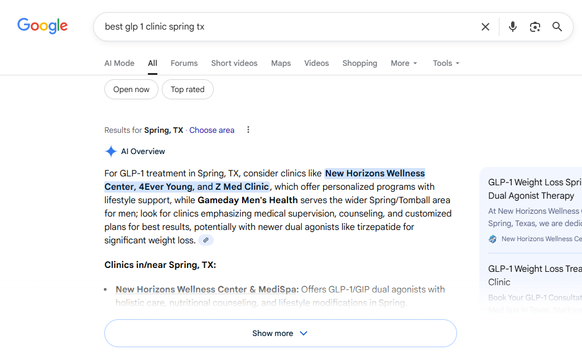Click the bold Gameday Men's Health text

pyautogui.click(x=248, y=200)
